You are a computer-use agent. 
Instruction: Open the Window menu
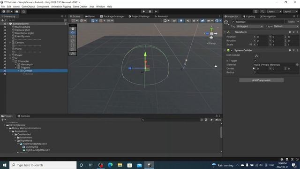pyautogui.click(x=100, y=7)
